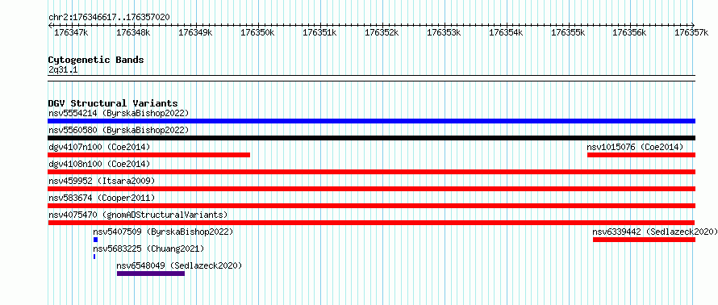
Task: Click the 176355k ruler tick label
Action: click(x=568, y=32)
